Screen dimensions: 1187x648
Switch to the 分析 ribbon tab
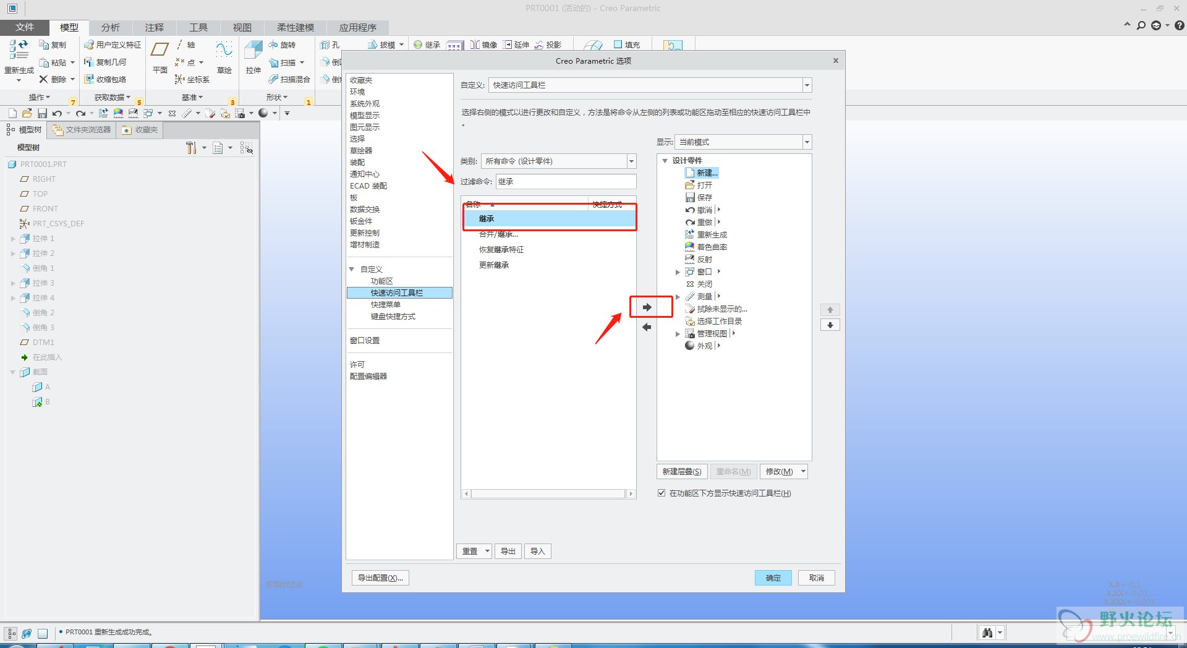coord(111,28)
